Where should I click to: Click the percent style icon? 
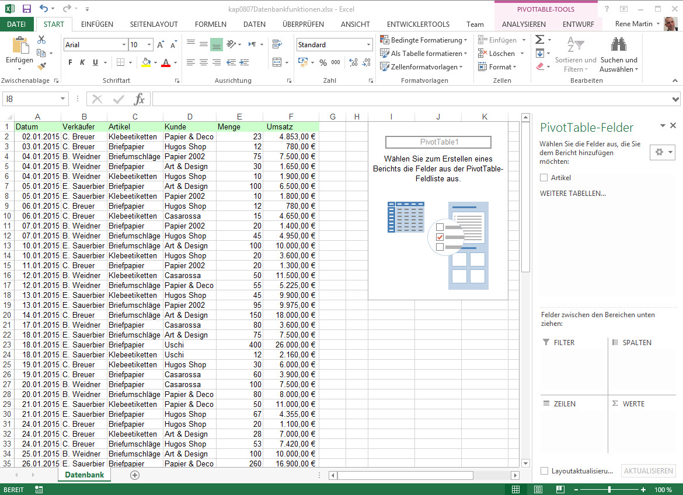coord(323,62)
